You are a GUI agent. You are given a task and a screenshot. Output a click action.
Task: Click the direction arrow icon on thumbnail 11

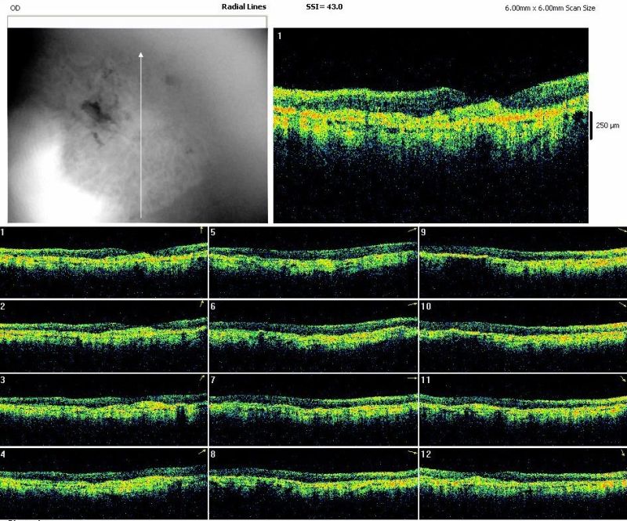coord(622,378)
